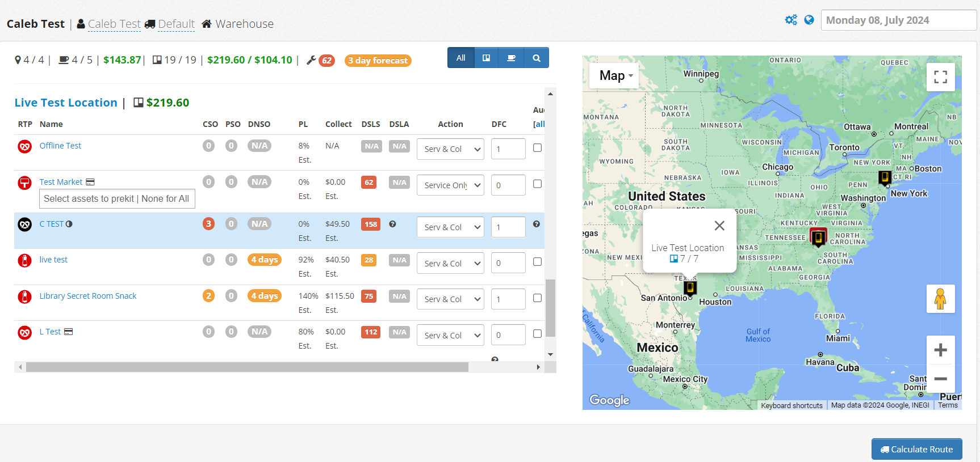
Task: Click the map marker near New York
Action: pyautogui.click(x=885, y=178)
